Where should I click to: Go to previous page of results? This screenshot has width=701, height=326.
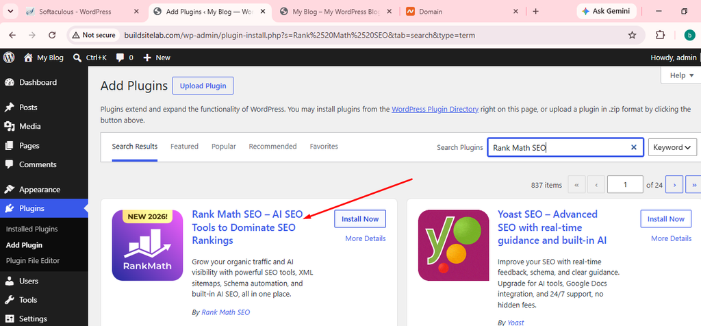(x=596, y=184)
